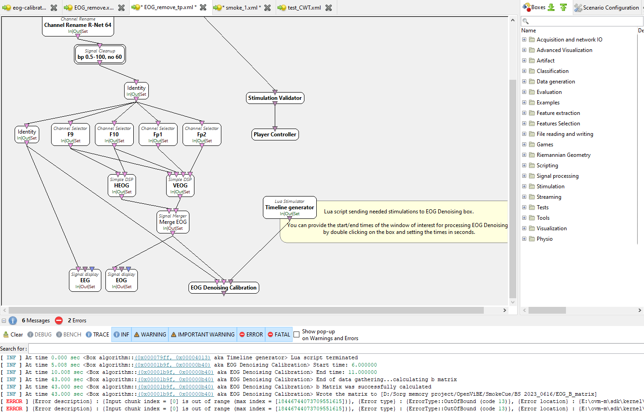Open the Boxes panel tab
The height and width of the screenshot is (414, 644).
[x=534, y=7]
